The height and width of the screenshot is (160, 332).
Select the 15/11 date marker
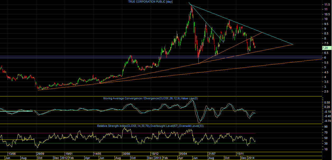240,154
